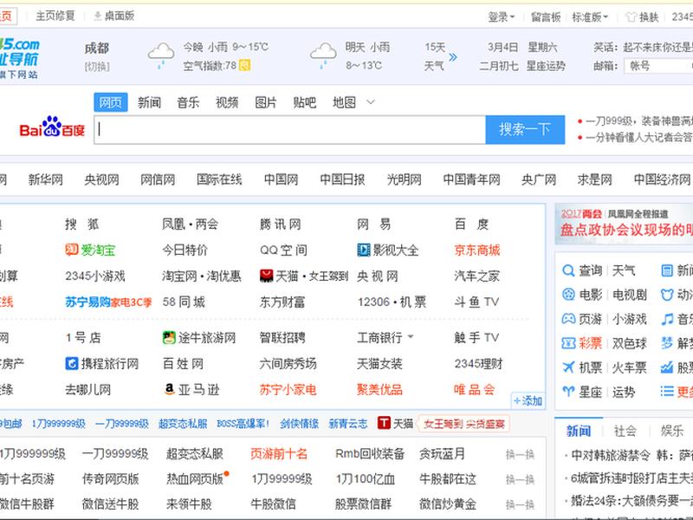Select the 贴吧 search tab
693x520 pixels.
(305, 102)
